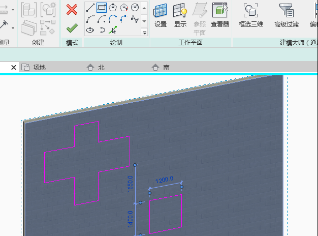
Task: Click the grayed arrows-and-shapes icon in 创建 panel
Action: (x=47, y=27)
